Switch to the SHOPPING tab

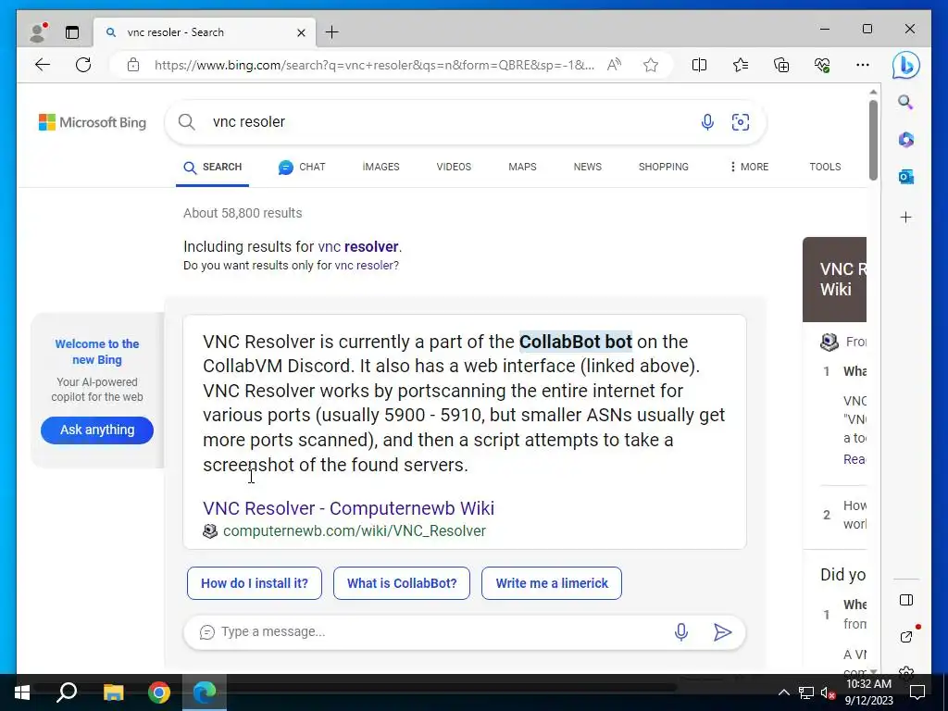(x=663, y=167)
